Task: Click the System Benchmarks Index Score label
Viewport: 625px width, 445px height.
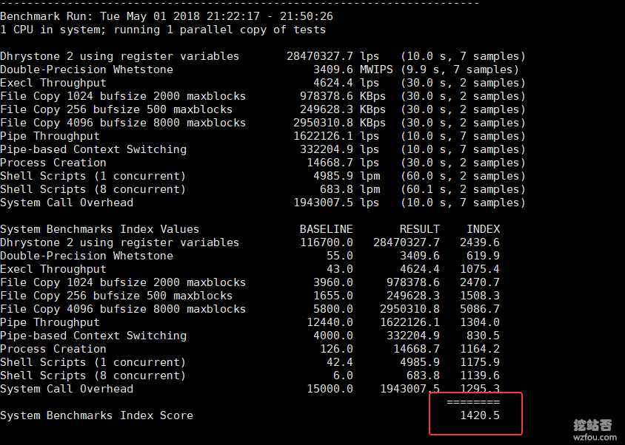Action: (x=96, y=415)
